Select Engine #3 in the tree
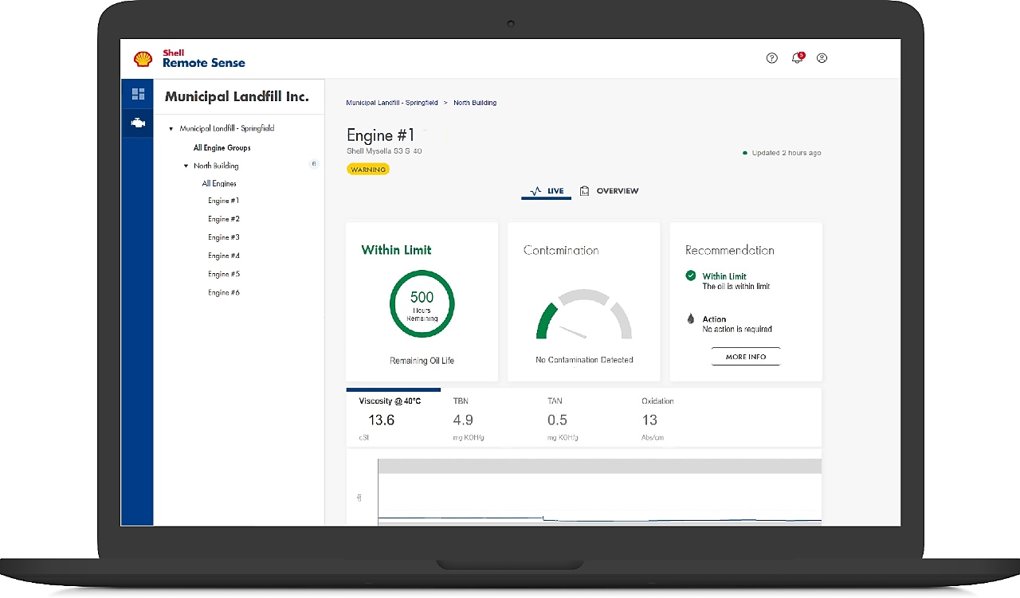 click(x=224, y=237)
